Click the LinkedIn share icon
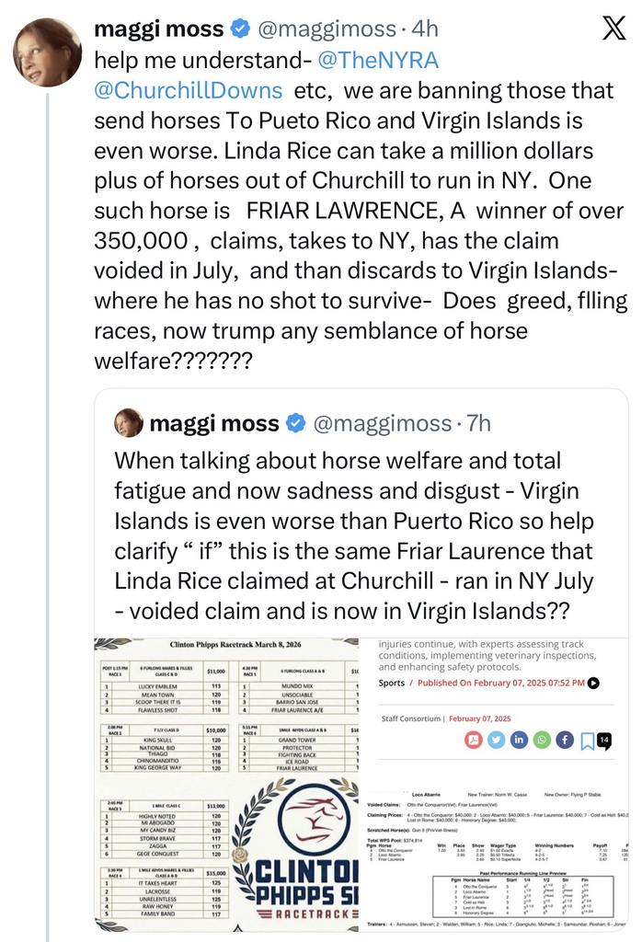This screenshot has height=942, width=642. click(x=519, y=740)
